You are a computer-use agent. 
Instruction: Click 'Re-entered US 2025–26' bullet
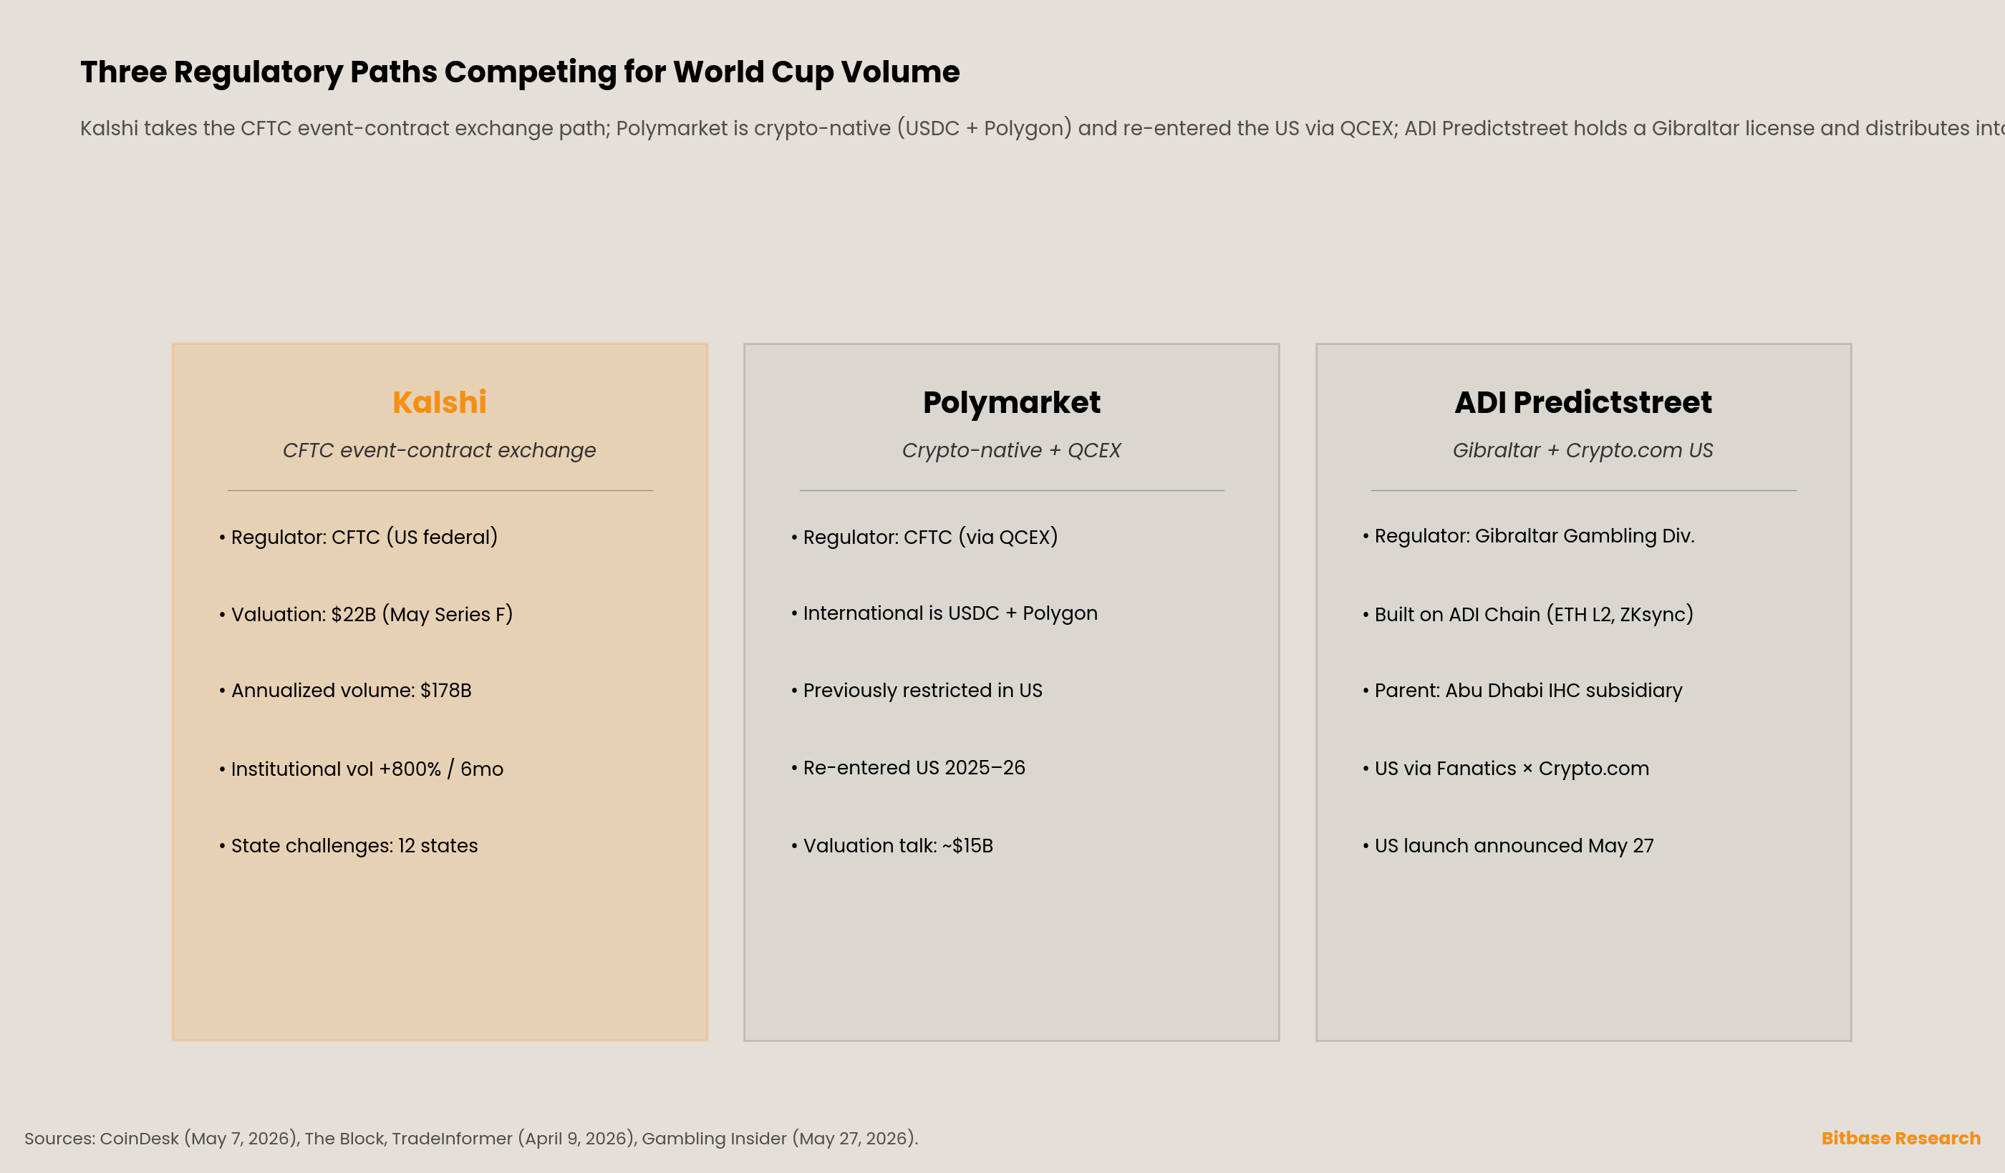[908, 767]
